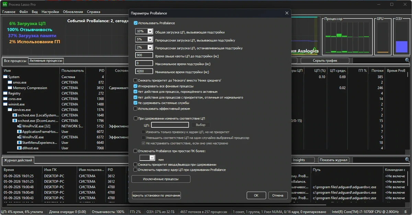412x215 pixels.
Task: Click the dllhost.exe process icon
Action: click(x=20, y=148)
